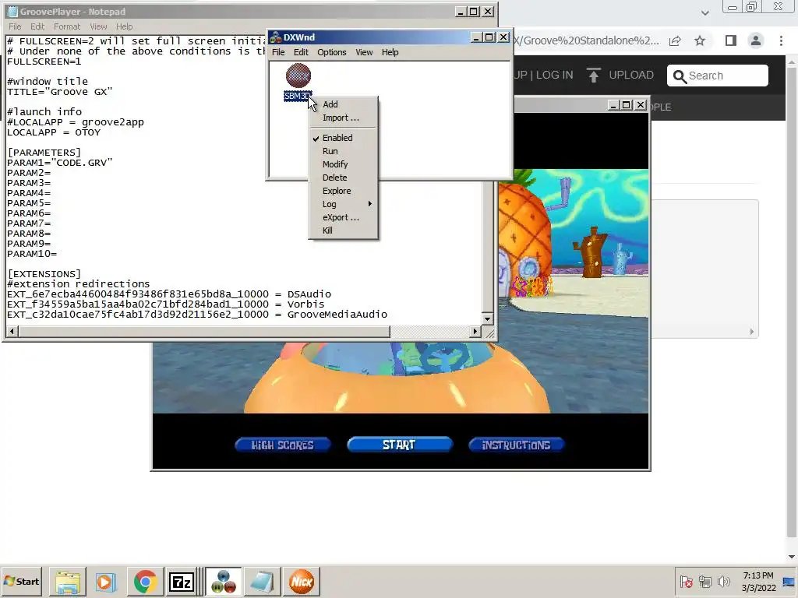
Task: Switch to Nick game taskbar icon
Action: [302, 581]
